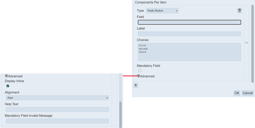
Task: Click the Components Per Item heading
Action: click(x=151, y=2)
